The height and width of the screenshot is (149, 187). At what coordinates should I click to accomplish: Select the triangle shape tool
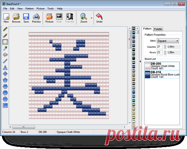click(5, 68)
